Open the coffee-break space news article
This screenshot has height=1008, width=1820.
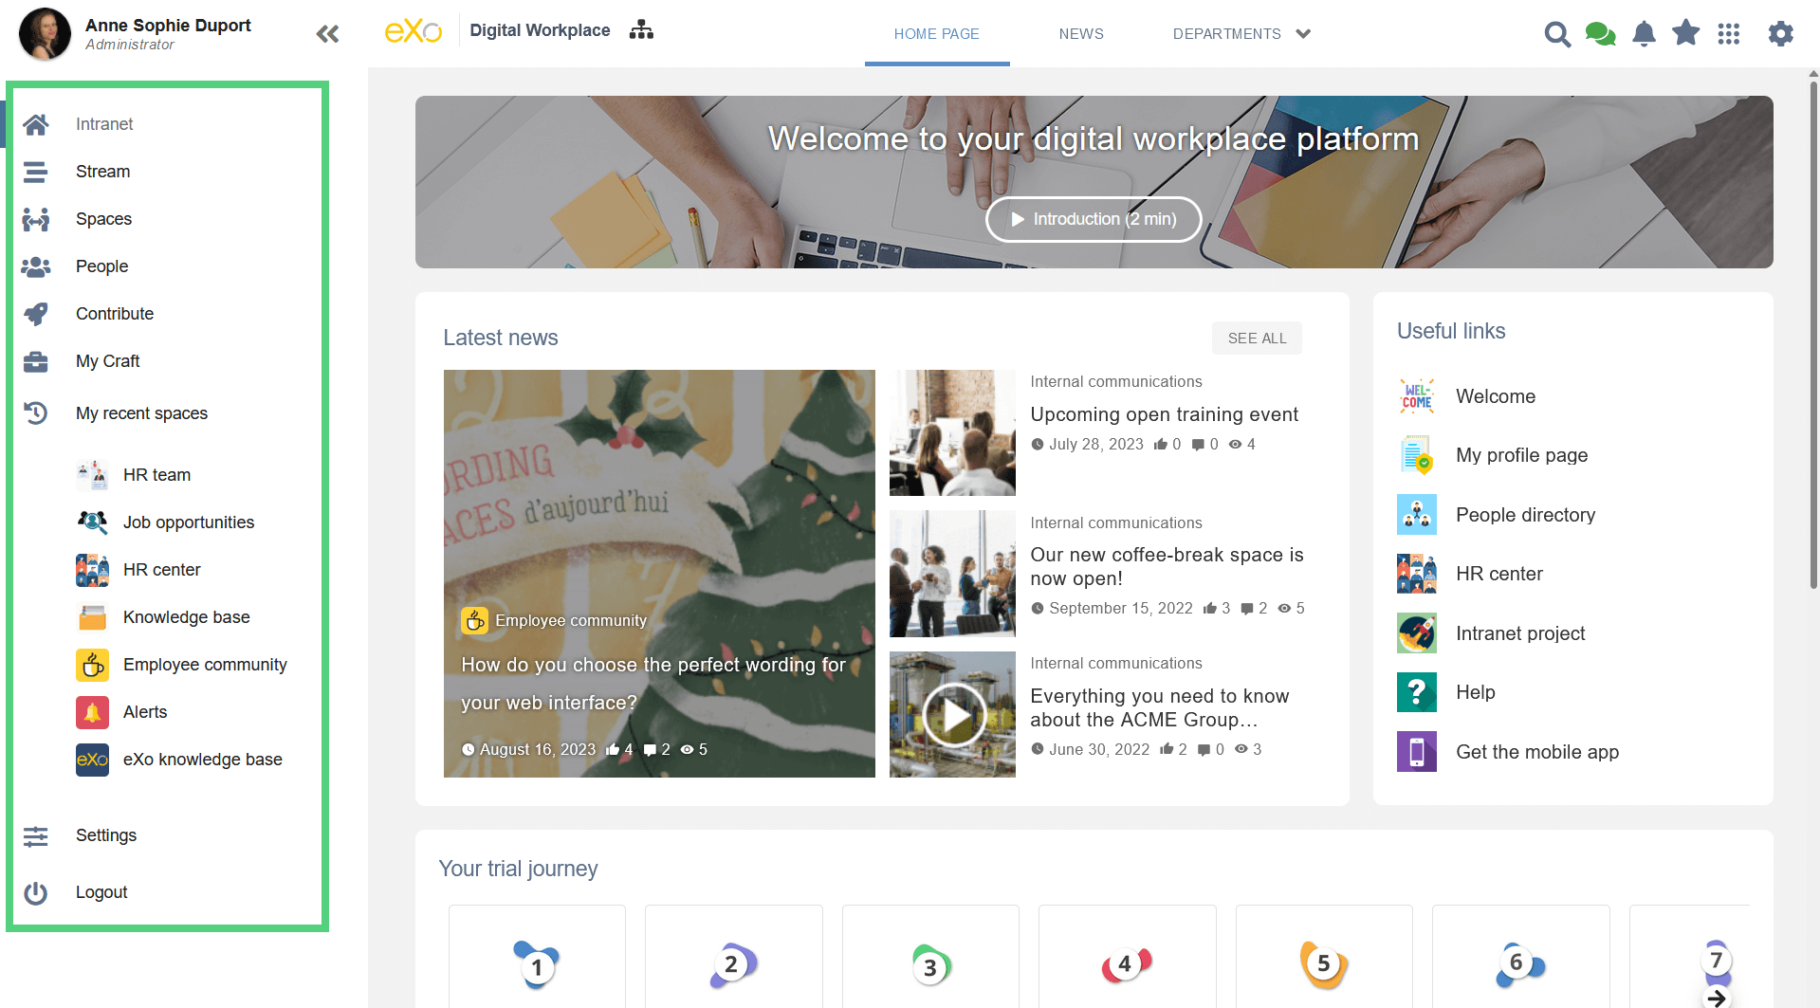click(1167, 566)
